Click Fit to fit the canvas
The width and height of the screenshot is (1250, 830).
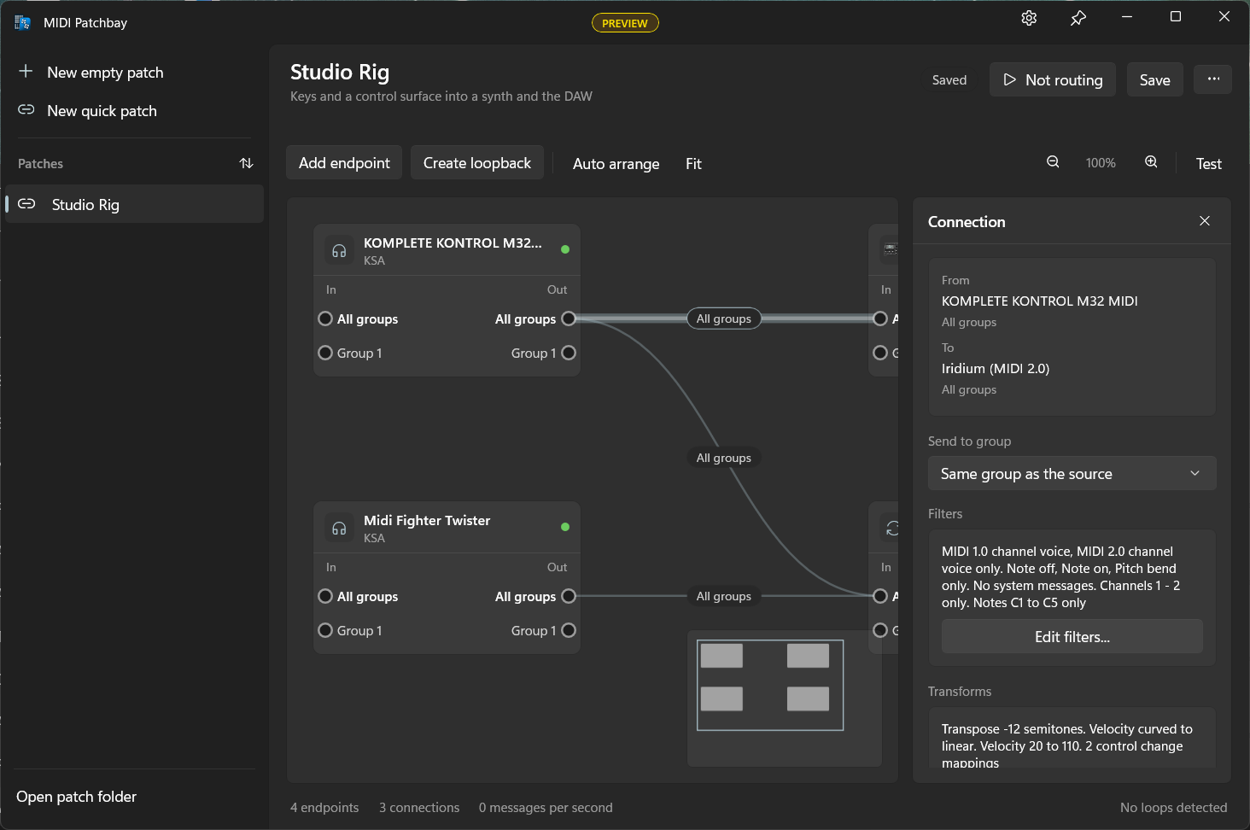pos(693,164)
